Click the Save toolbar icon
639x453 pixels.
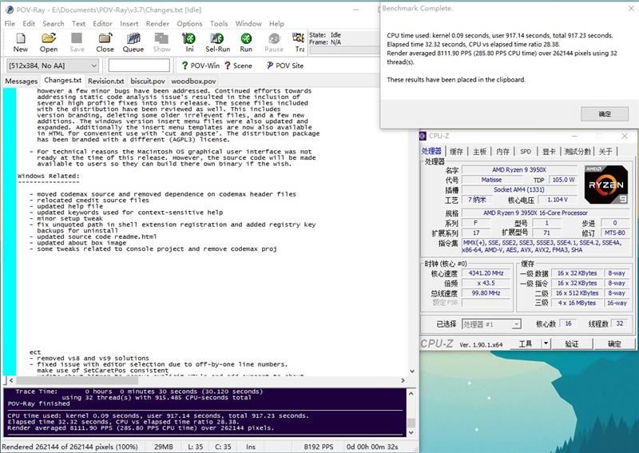click(77, 42)
